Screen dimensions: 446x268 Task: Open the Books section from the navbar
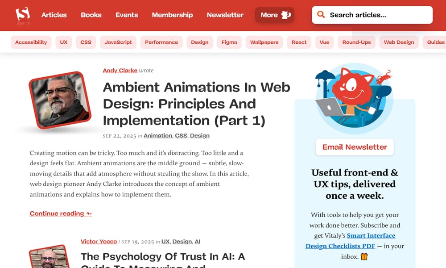(91, 15)
